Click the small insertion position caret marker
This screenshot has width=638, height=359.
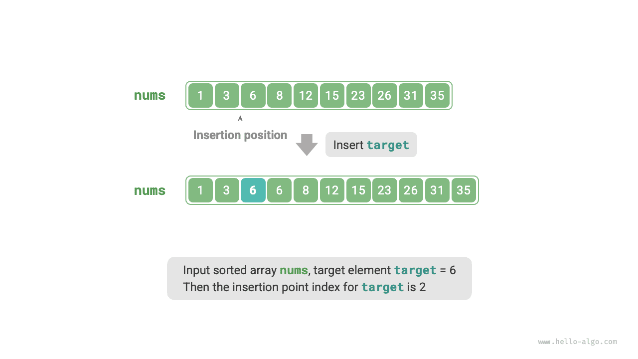(x=240, y=119)
